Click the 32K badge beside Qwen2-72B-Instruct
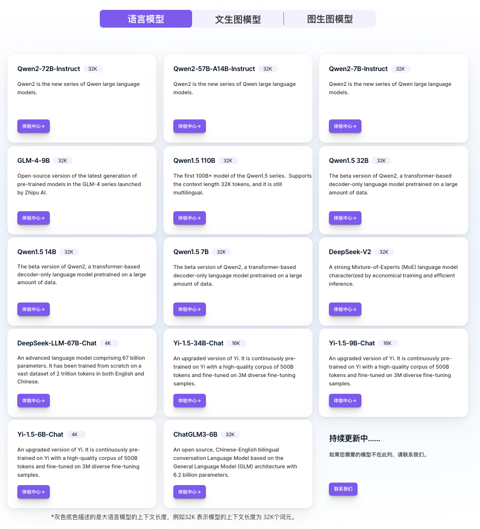 [x=93, y=69]
